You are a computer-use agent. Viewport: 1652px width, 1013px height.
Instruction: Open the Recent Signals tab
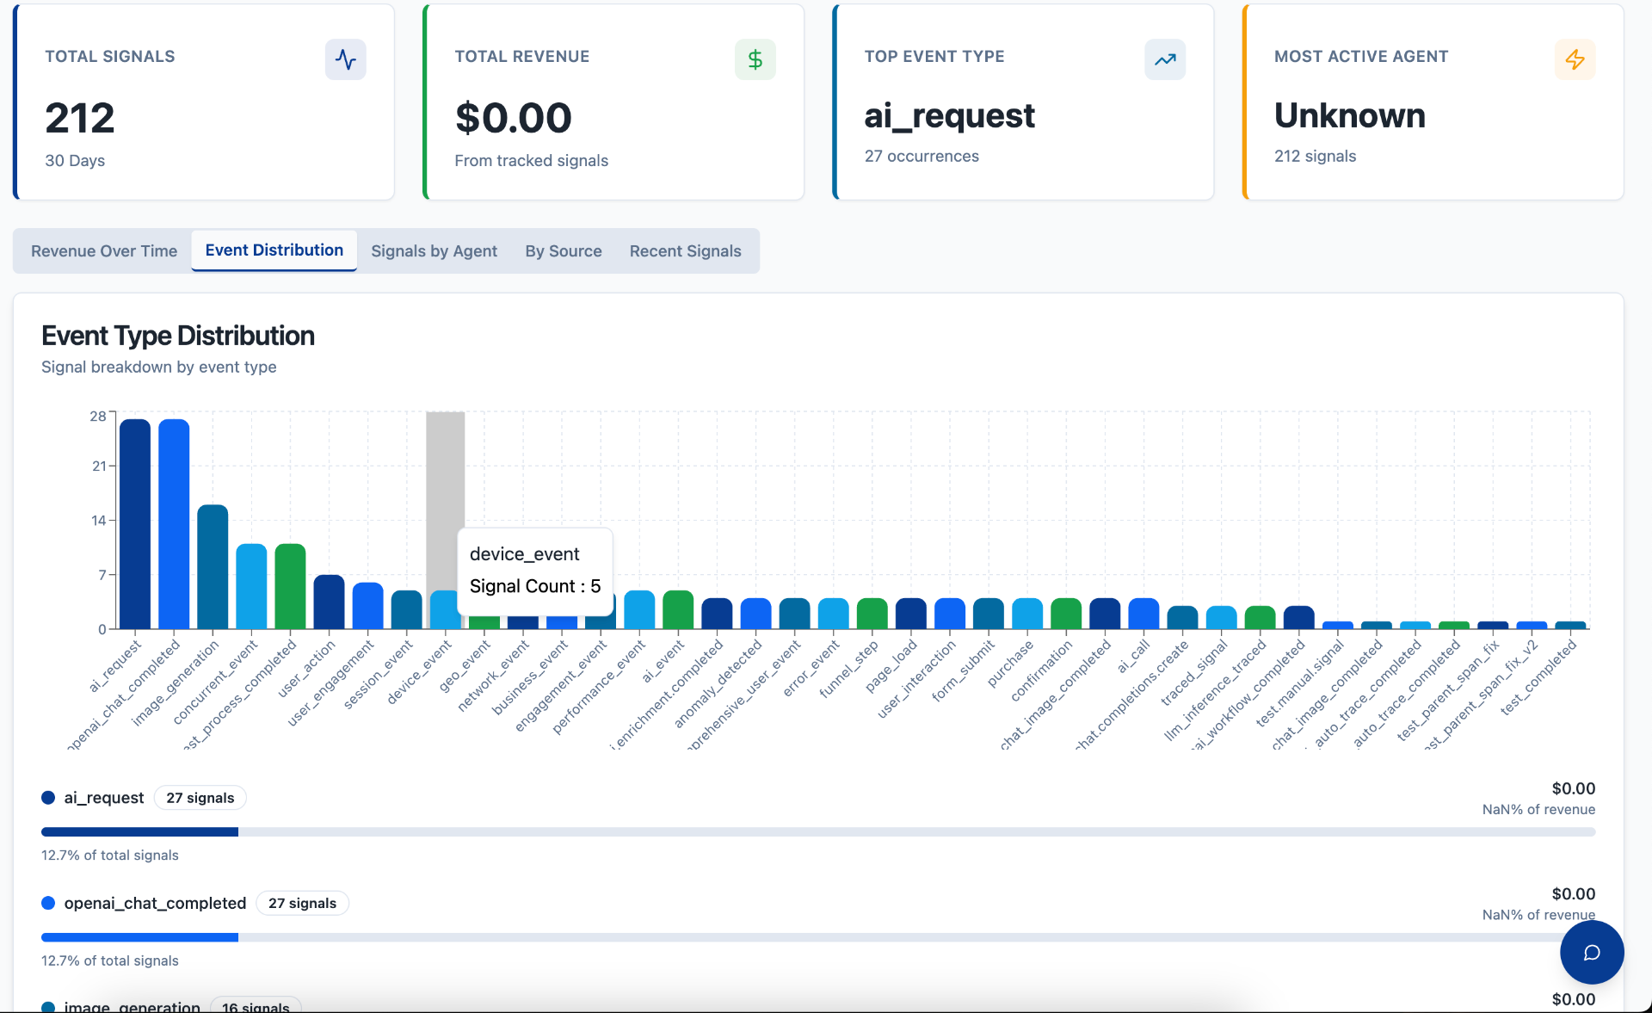685,250
